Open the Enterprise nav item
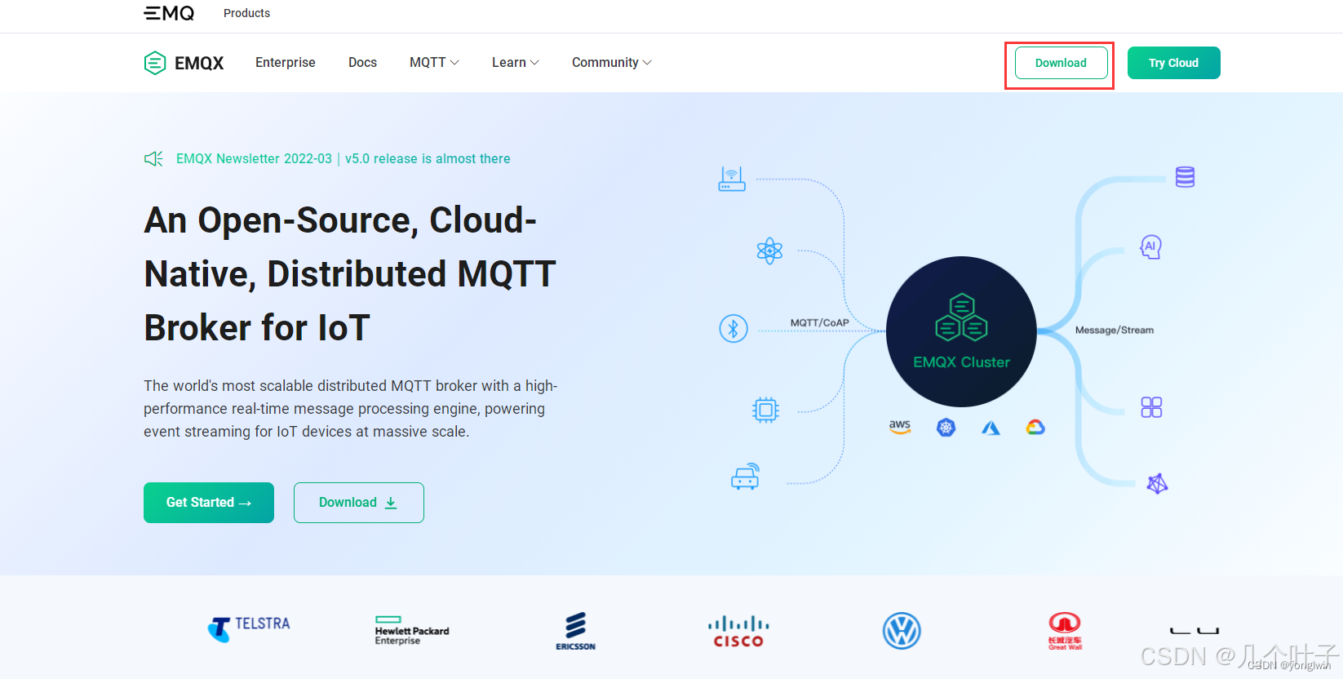This screenshot has width=1343, height=679. click(x=285, y=62)
